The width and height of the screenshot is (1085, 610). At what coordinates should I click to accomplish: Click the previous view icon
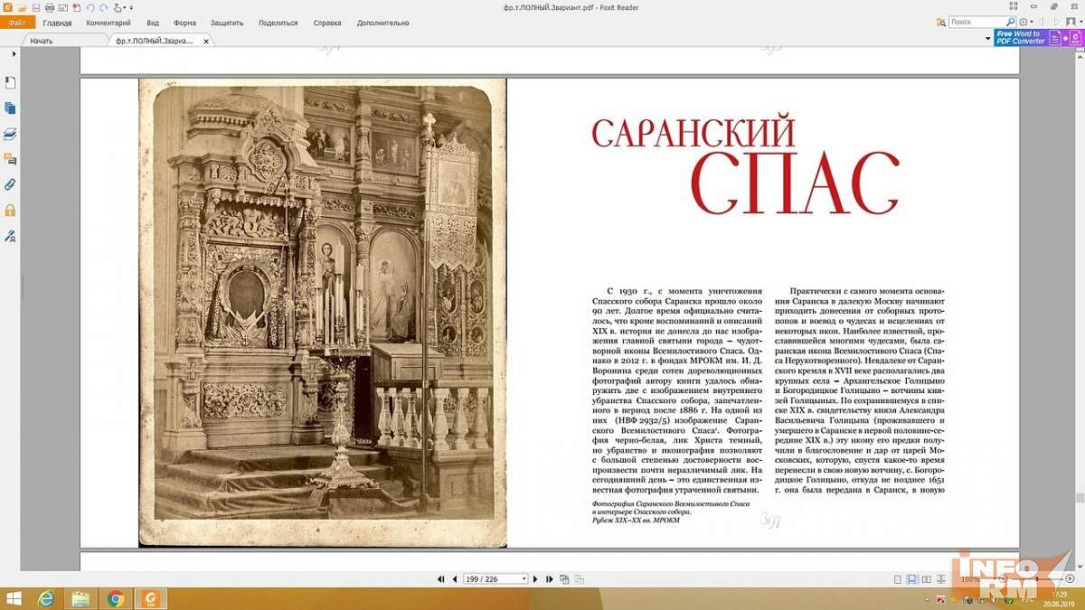(564, 578)
